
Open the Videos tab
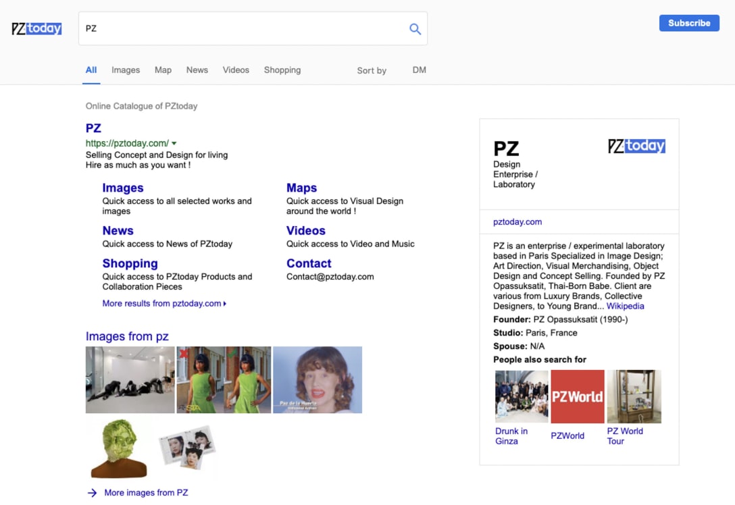(236, 70)
